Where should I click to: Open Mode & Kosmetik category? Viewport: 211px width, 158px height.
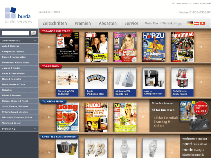pyautogui.click(x=19, y=79)
